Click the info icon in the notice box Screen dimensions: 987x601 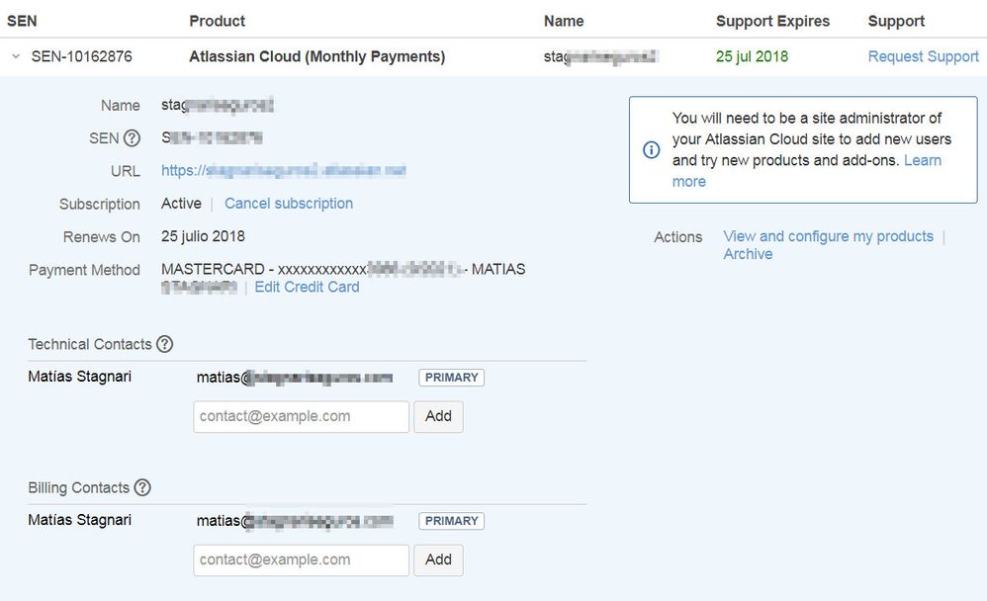(652, 150)
